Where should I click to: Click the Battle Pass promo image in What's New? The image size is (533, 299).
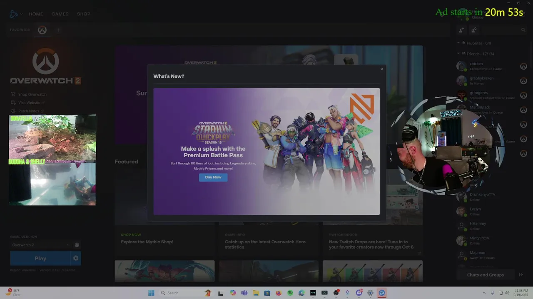[x=266, y=151]
